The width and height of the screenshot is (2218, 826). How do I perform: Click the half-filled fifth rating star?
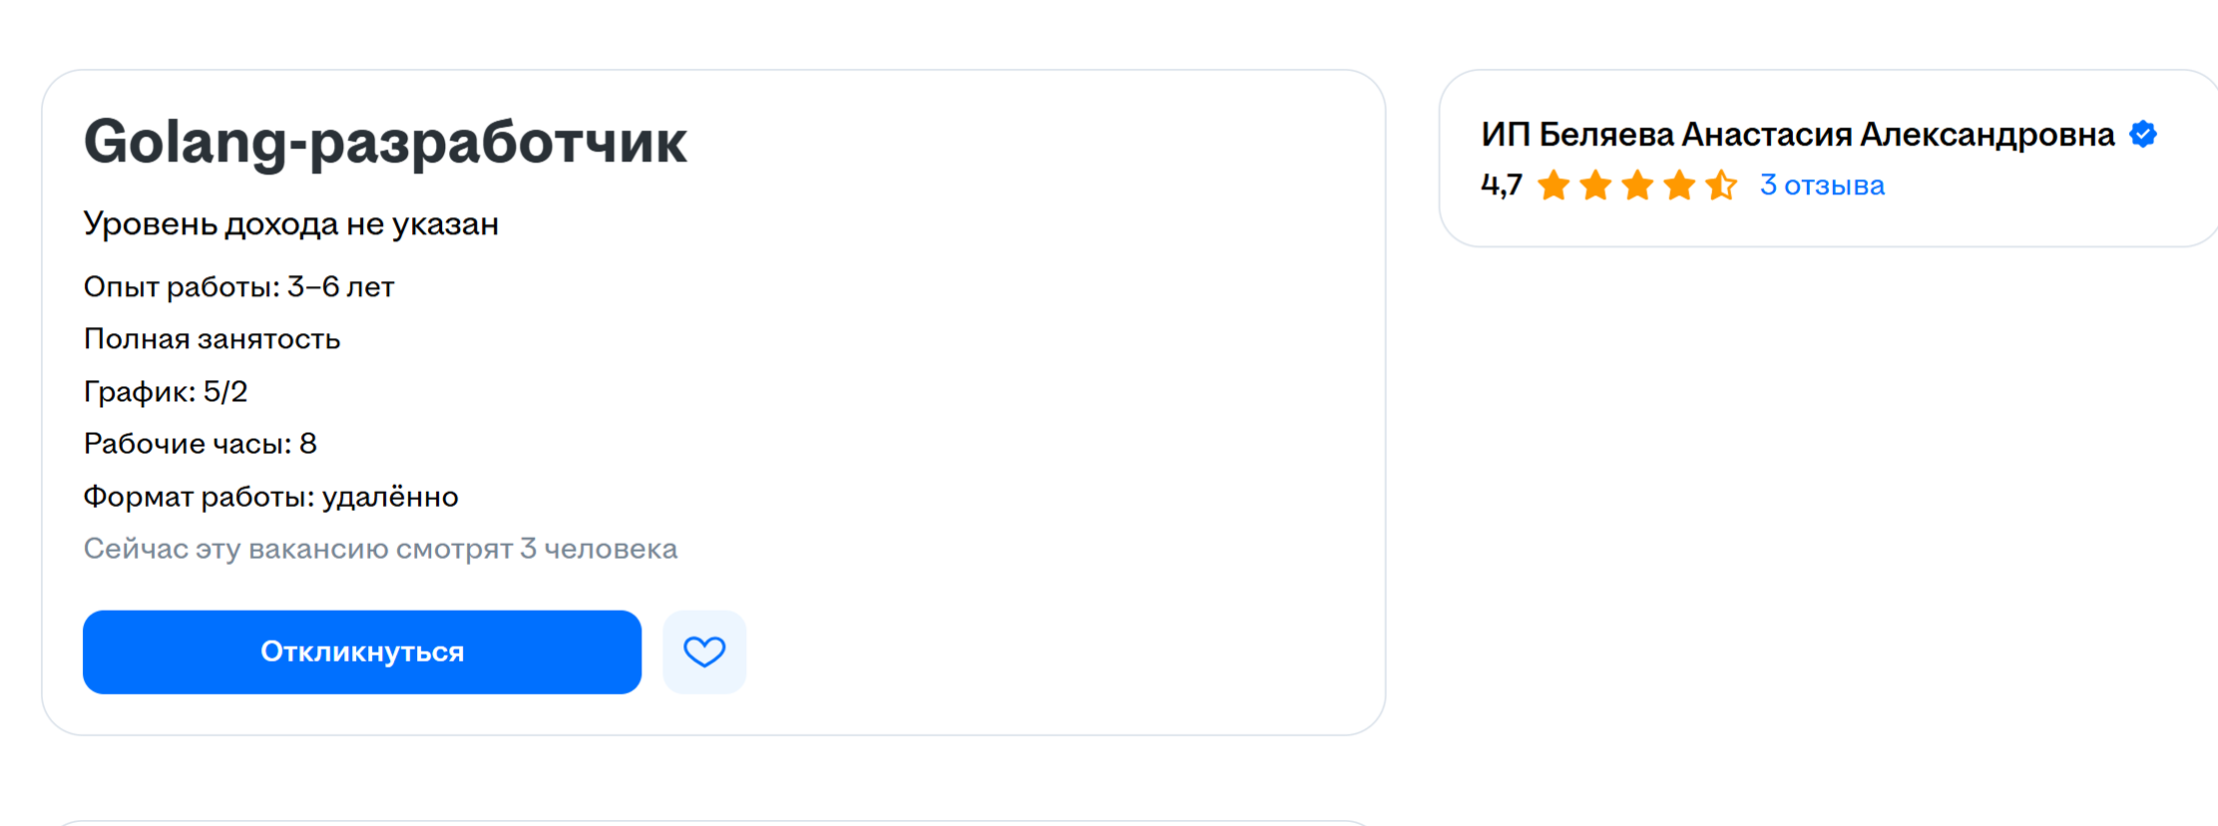(x=1721, y=186)
